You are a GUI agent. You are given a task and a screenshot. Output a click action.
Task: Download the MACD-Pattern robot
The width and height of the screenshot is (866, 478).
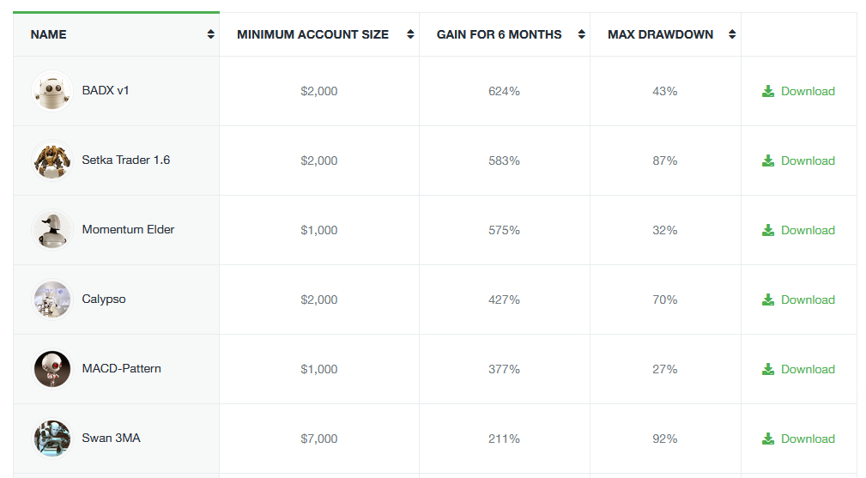[798, 369]
